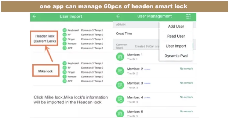
Task: Open Dynamic Pwd menu option
Action: (176, 56)
